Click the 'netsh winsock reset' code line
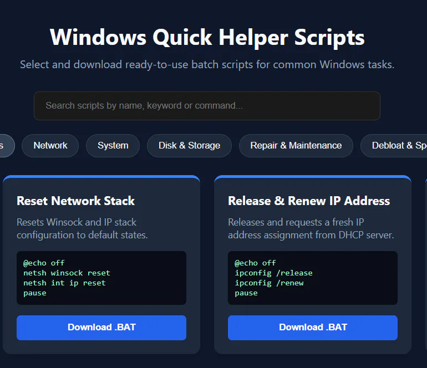Viewport: 427px width, 368px height. [67, 273]
